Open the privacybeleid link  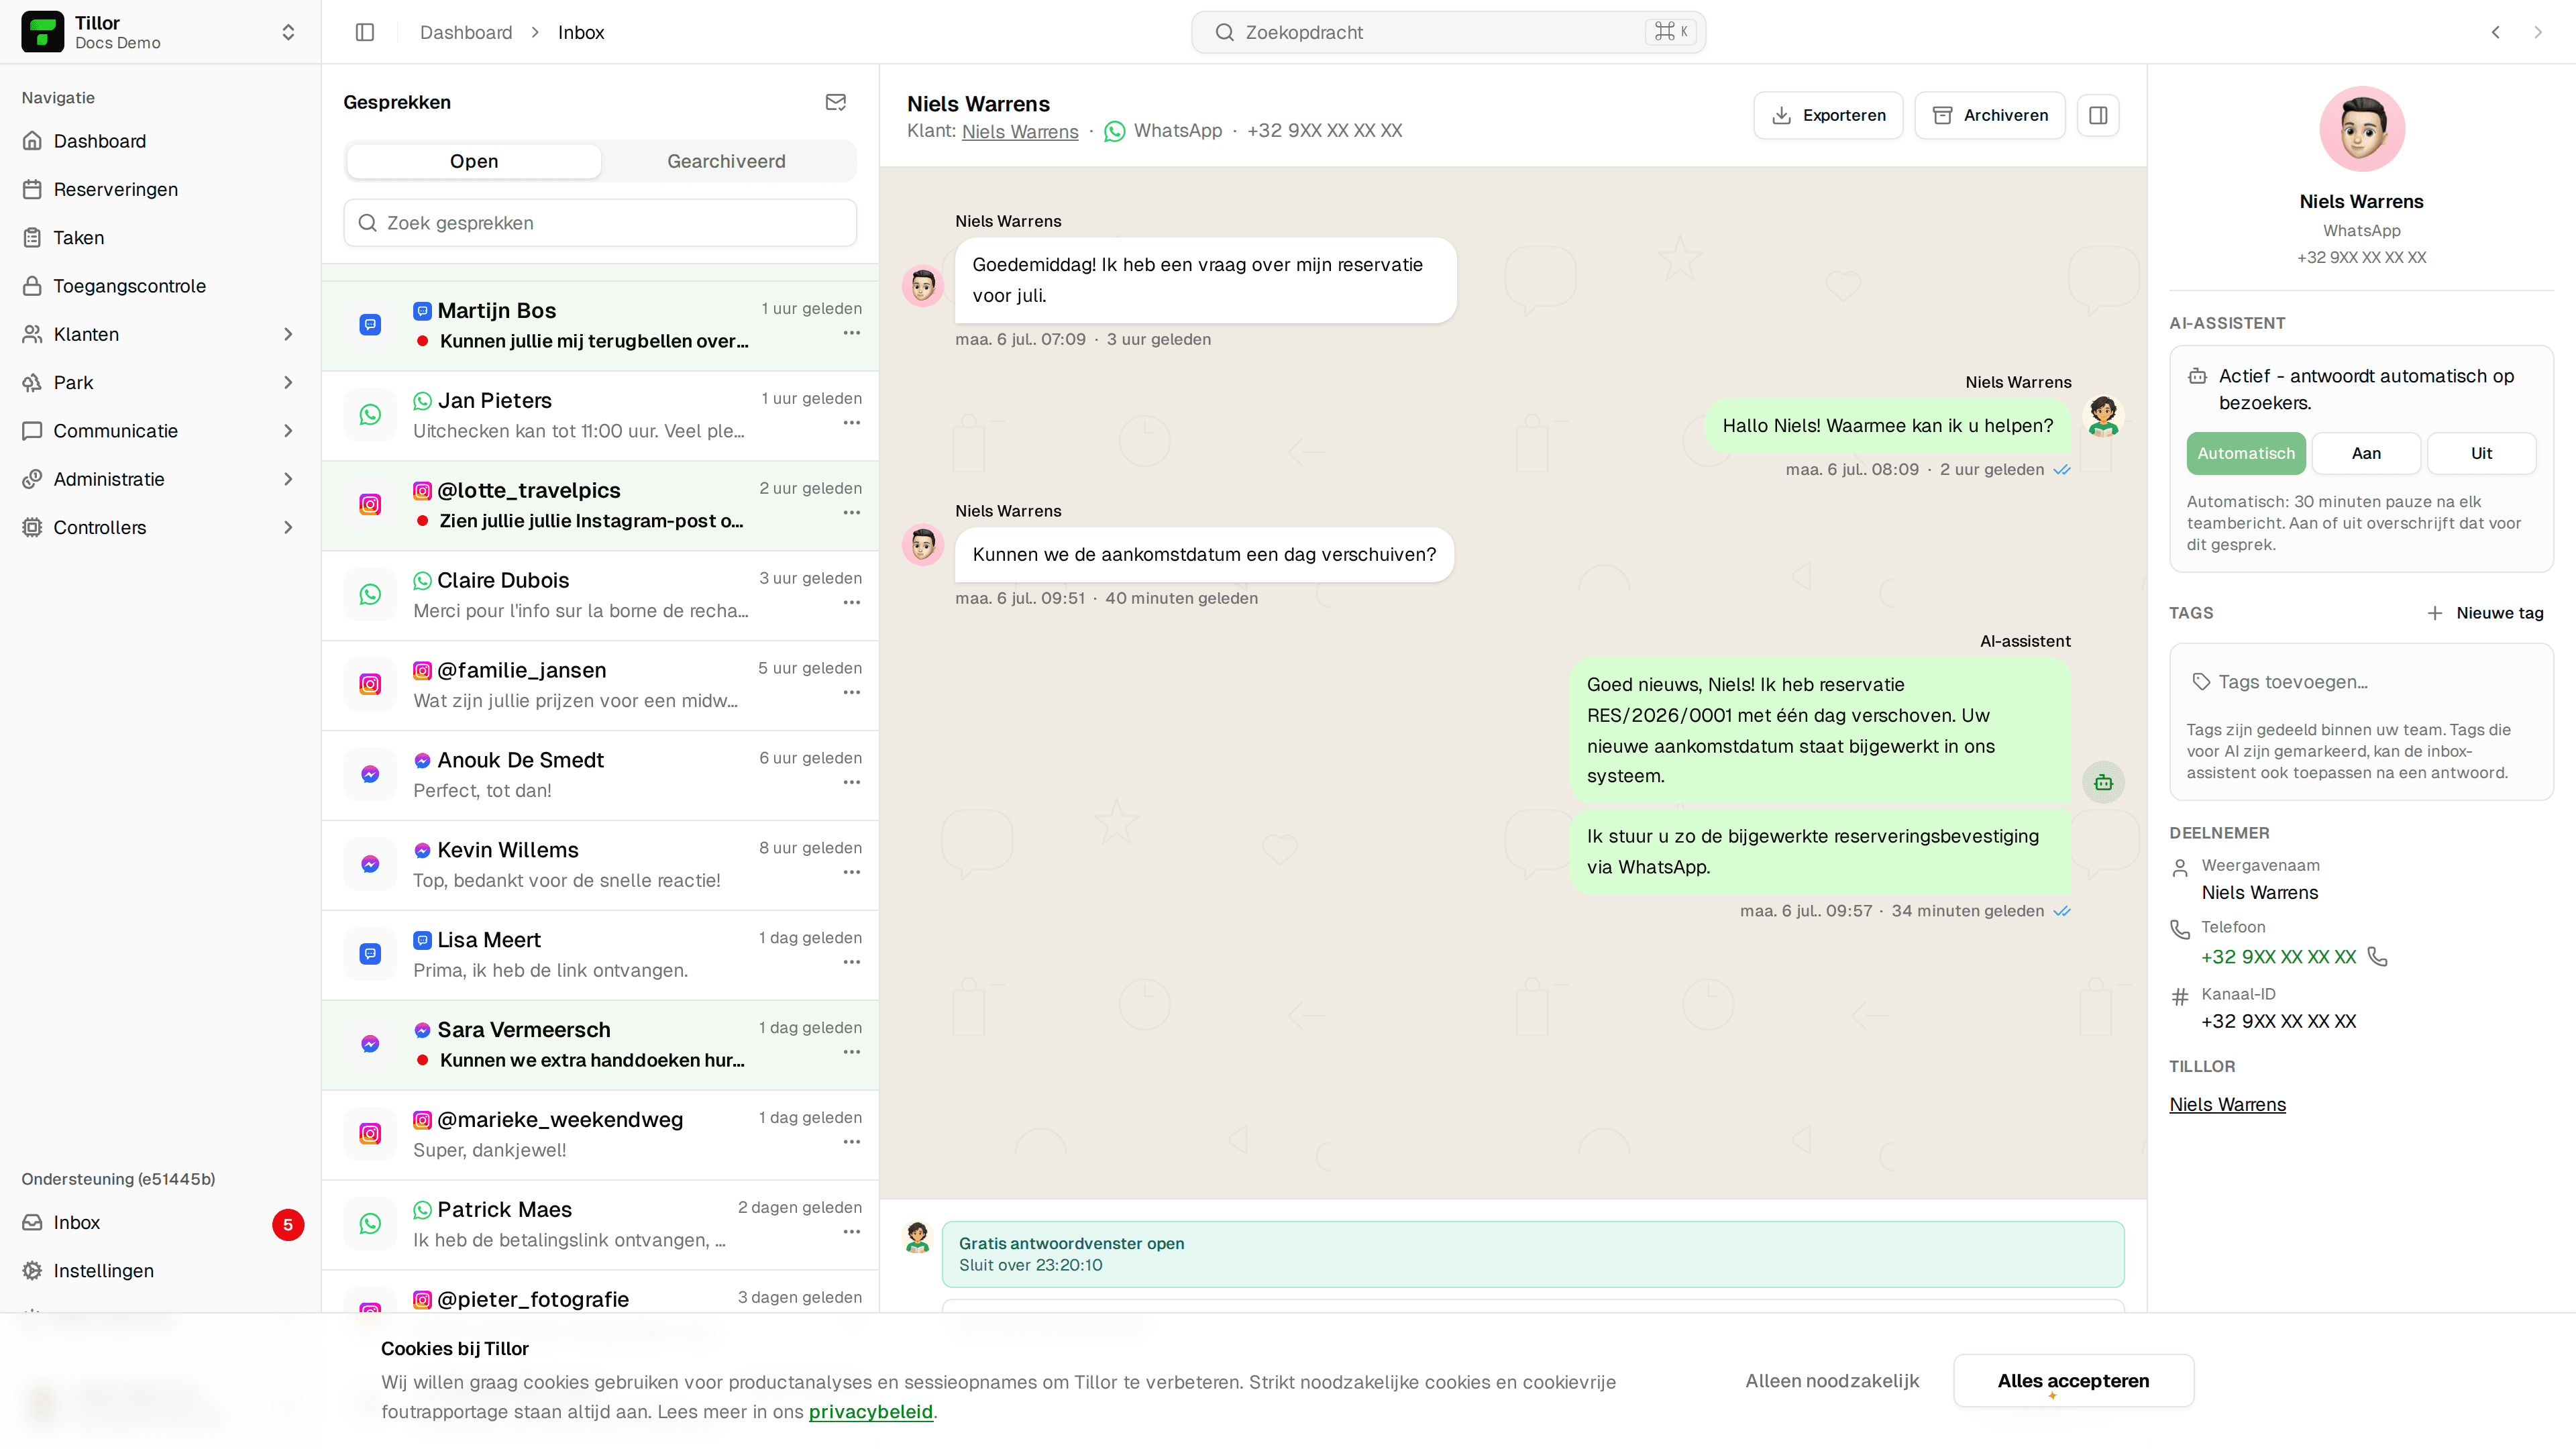pos(870,1412)
